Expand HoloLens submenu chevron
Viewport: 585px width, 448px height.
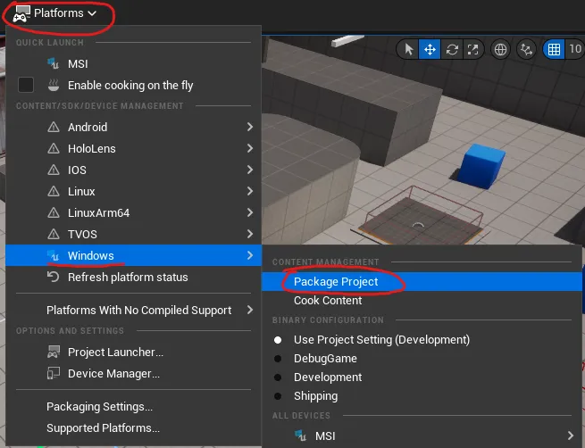tap(250, 148)
